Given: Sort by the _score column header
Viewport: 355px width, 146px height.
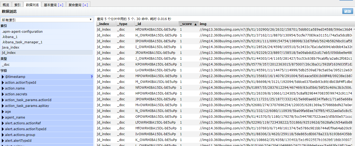Looking at the screenshot, I should click(188, 24).
